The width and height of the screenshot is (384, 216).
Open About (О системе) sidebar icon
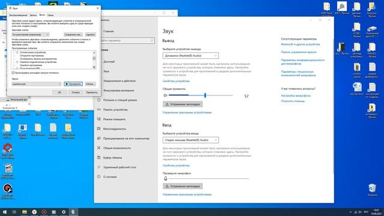pyautogui.click(x=98, y=176)
